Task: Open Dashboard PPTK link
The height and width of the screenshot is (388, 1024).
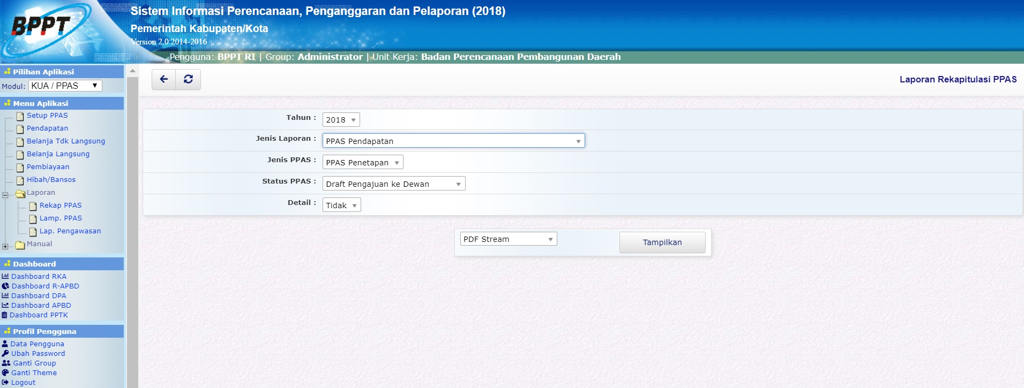Action: pos(39,315)
